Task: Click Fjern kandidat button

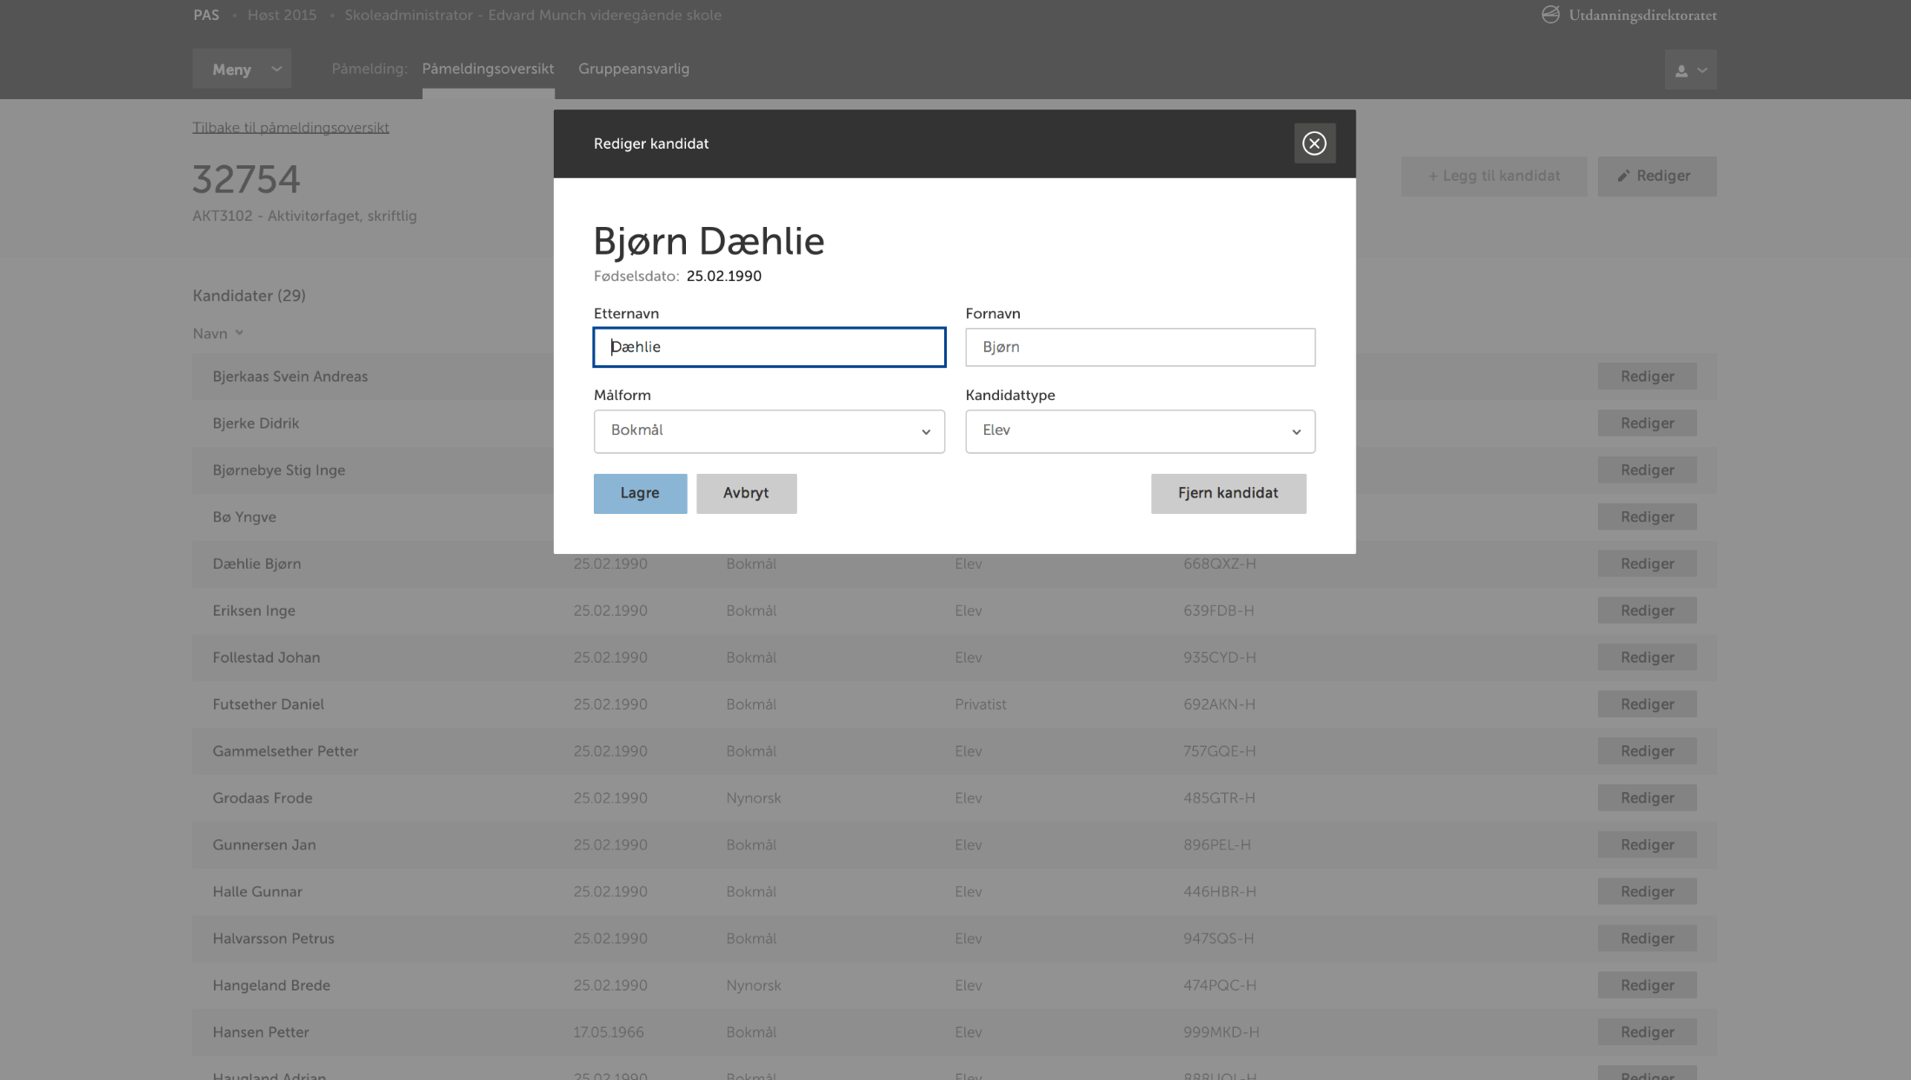Action: 1228,493
